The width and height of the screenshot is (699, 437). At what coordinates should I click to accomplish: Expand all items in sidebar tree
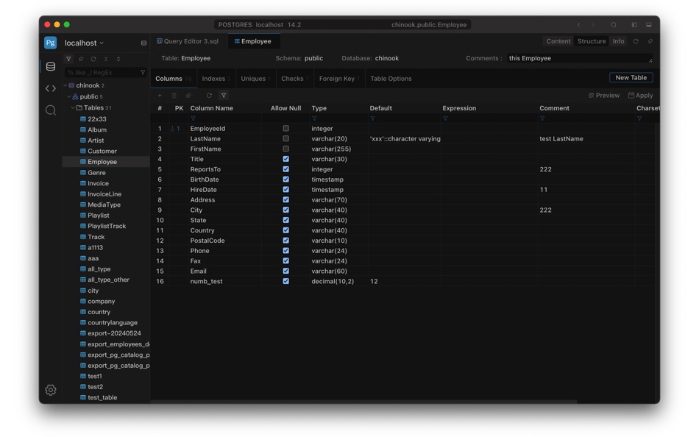(x=118, y=59)
